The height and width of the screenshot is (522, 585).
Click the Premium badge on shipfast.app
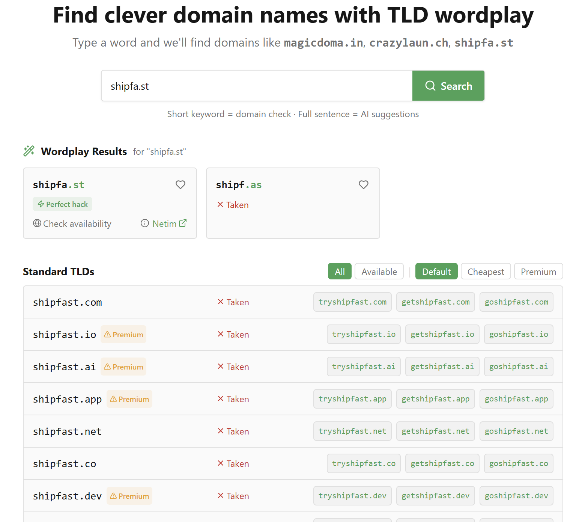(129, 399)
